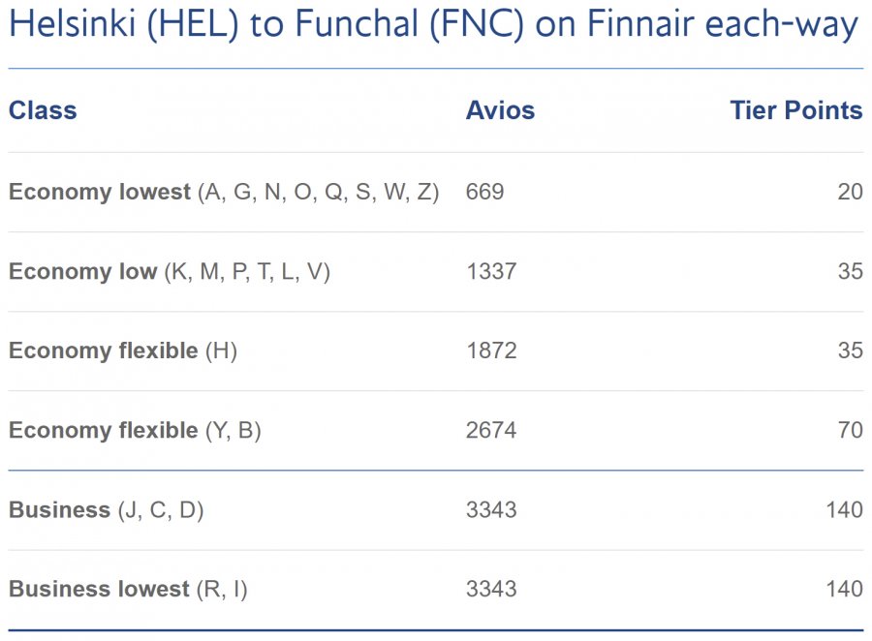Screen dimensions: 872x641
Task: Click the Business lowest (R, I) label
Action: pyautogui.click(x=128, y=589)
